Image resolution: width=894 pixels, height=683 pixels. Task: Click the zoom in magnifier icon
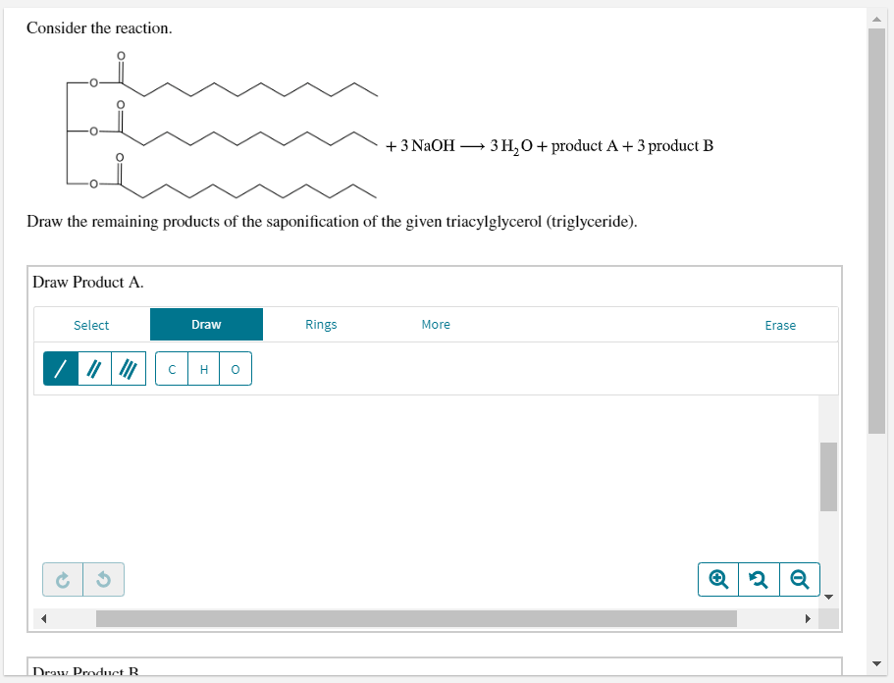tap(717, 579)
